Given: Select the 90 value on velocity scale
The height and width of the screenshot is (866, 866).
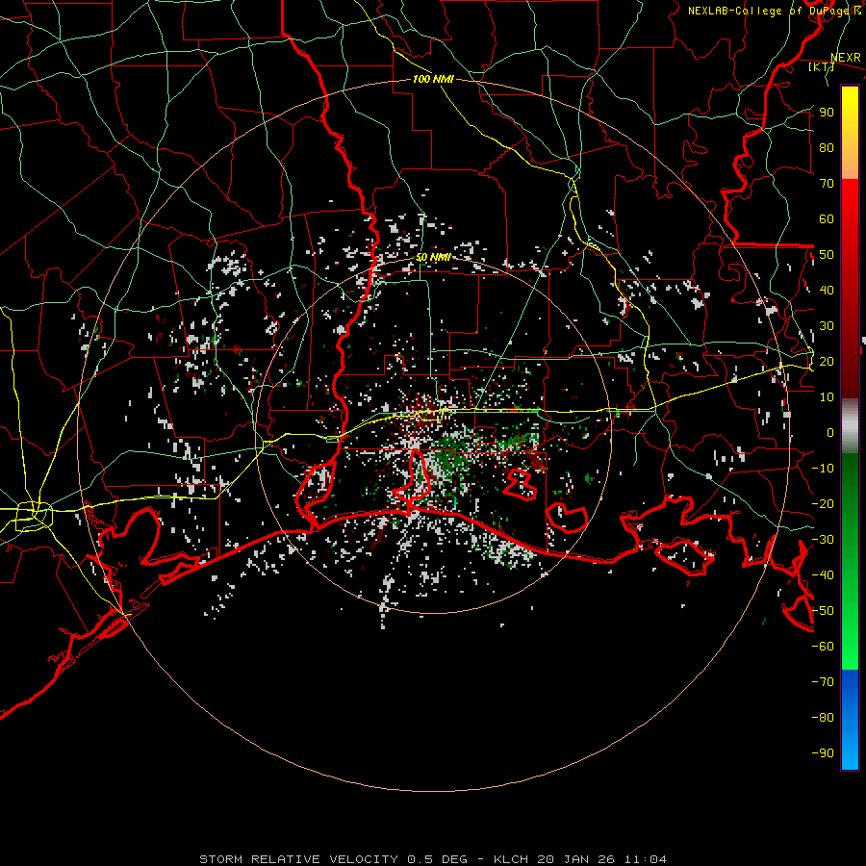Looking at the screenshot, I should pos(827,113).
